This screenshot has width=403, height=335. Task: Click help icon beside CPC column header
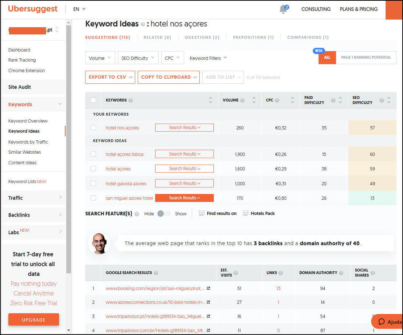point(277,100)
